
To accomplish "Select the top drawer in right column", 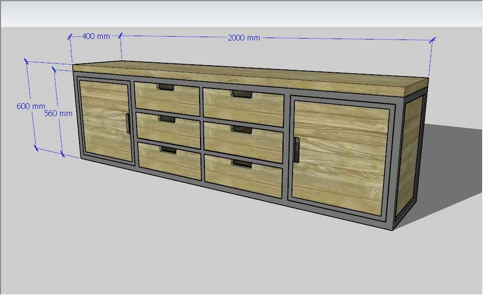I will coord(243,107).
